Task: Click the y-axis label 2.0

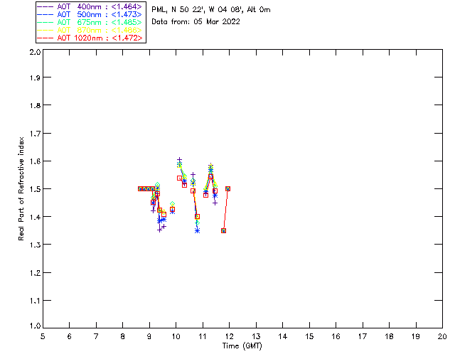Action: 35,52
